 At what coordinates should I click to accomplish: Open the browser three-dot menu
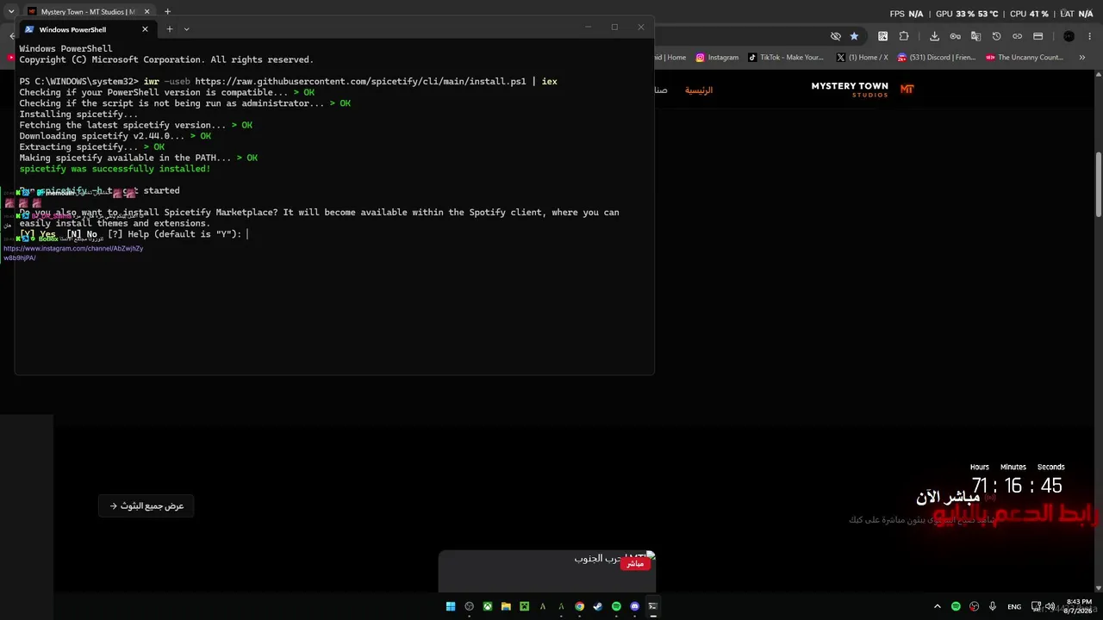pos(1087,36)
